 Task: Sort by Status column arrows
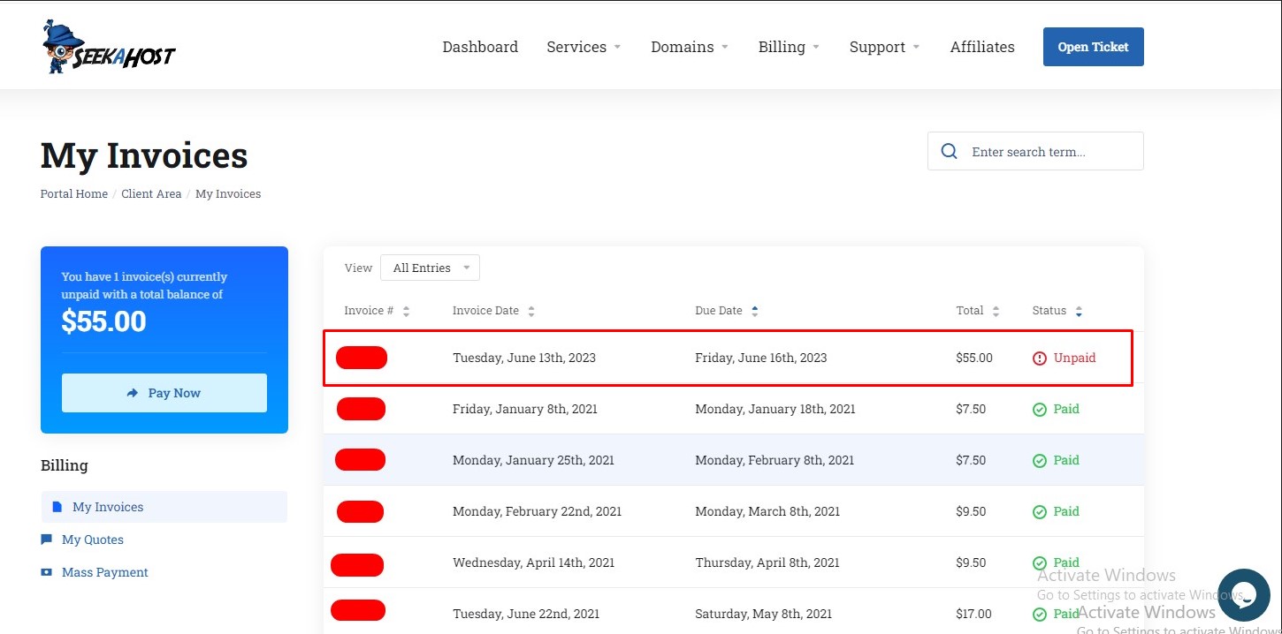pyautogui.click(x=1079, y=311)
